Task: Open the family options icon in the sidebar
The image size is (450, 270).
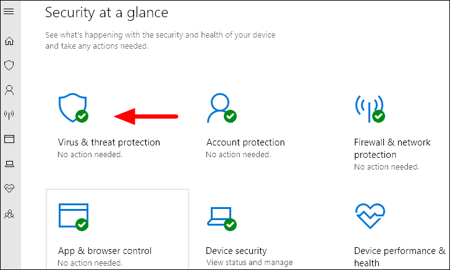Action: pos(9,214)
